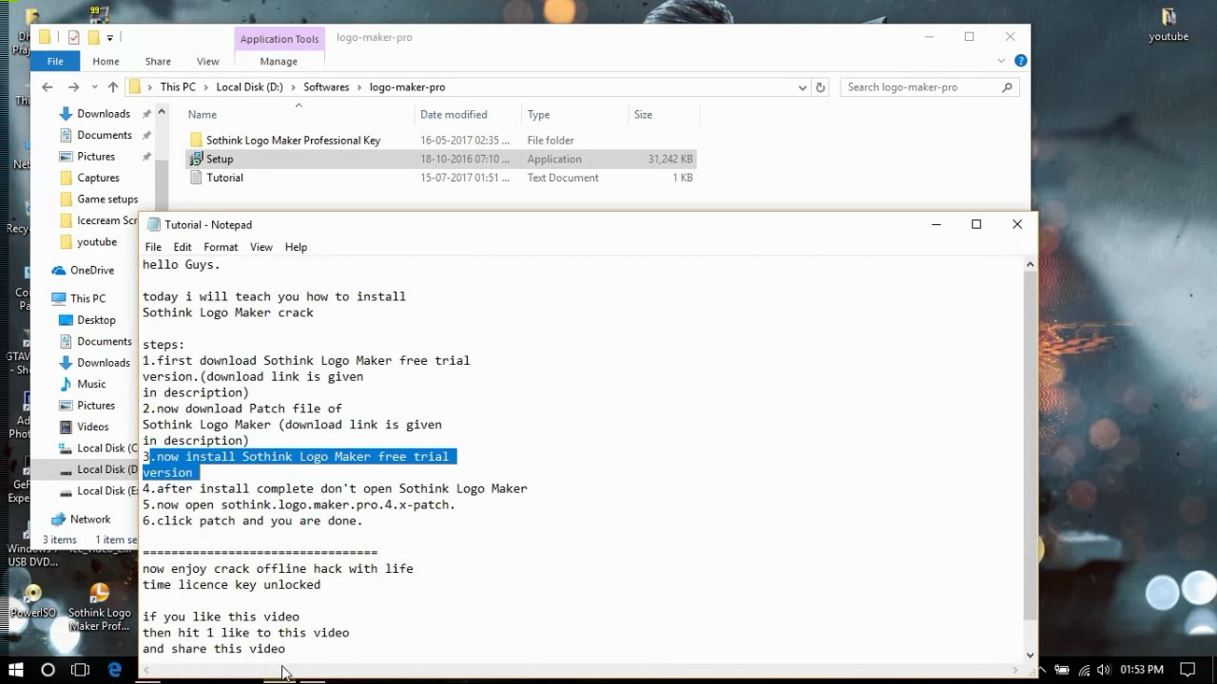Open Music under This PC
The image size is (1217, 684).
point(91,384)
